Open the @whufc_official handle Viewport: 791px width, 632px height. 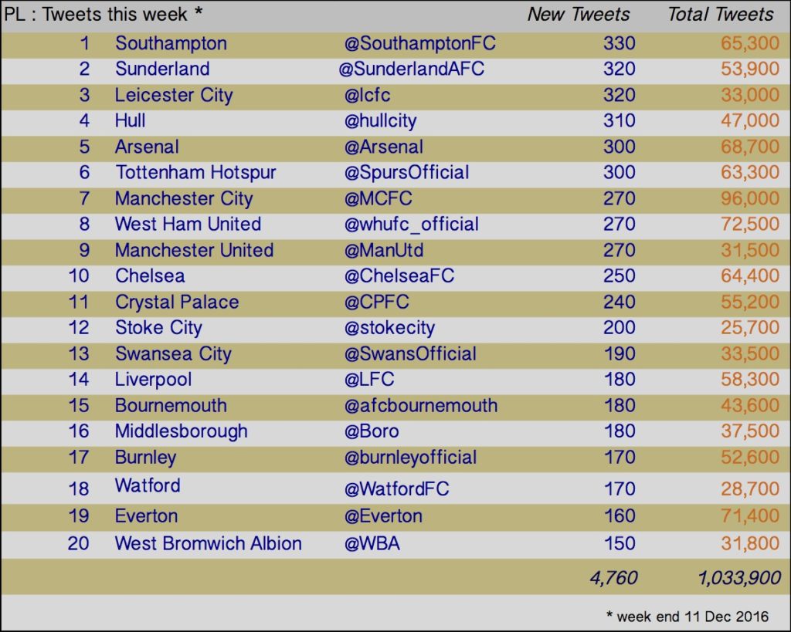point(411,225)
